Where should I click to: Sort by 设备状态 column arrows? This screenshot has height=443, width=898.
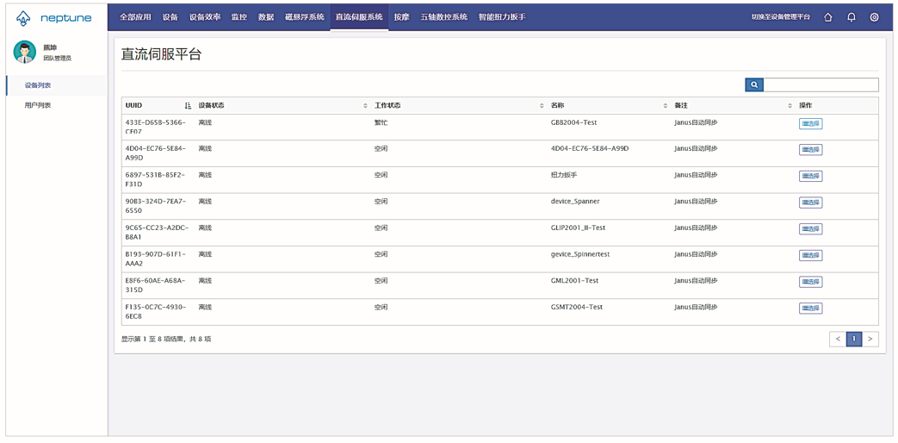[x=365, y=106]
